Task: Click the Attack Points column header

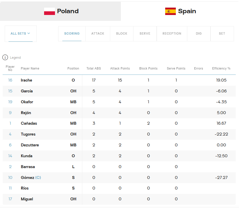Action: click(x=120, y=68)
